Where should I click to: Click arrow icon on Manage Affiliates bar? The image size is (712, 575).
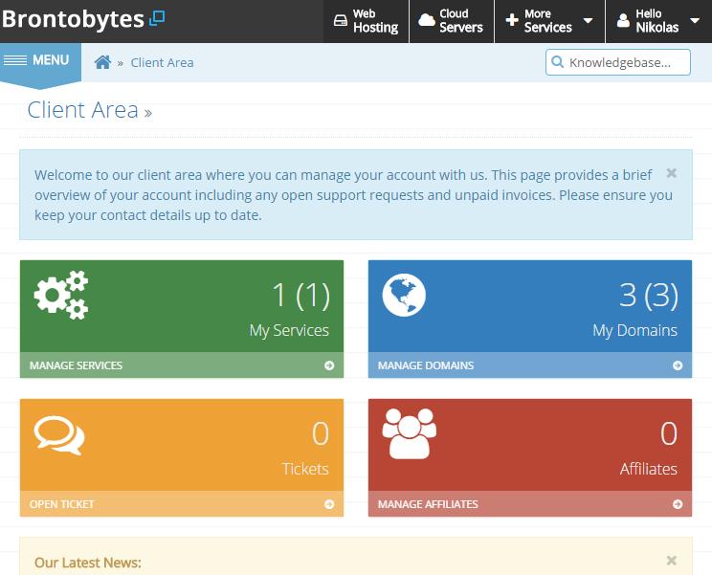pyautogui.click(x=678, y=504)
